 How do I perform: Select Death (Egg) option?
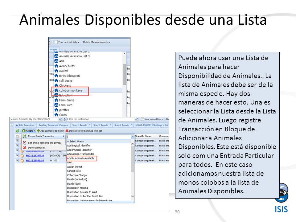click(74, 184)
